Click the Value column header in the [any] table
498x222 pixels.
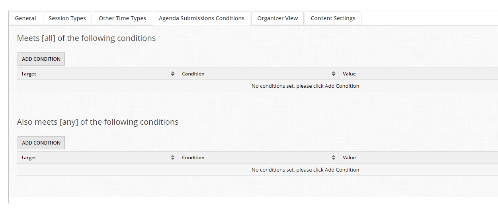(x=349, y=158)
